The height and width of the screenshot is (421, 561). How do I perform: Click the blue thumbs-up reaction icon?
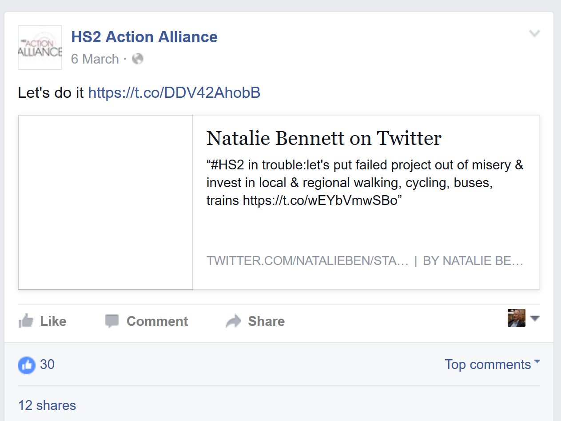[26, 365]
